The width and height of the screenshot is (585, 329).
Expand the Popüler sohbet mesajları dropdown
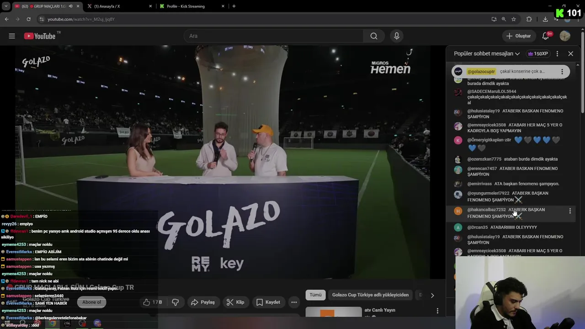point(487,53)
